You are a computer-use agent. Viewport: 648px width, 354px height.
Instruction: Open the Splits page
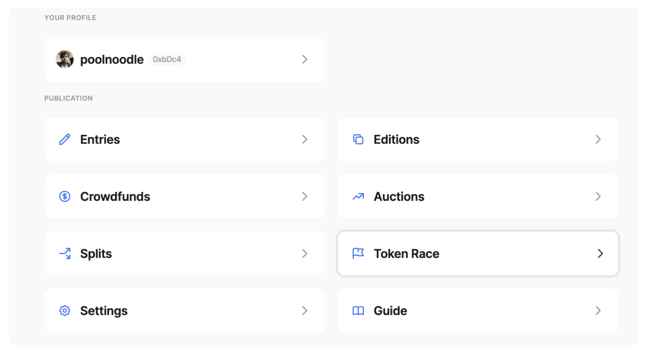[x=96, y=254]
